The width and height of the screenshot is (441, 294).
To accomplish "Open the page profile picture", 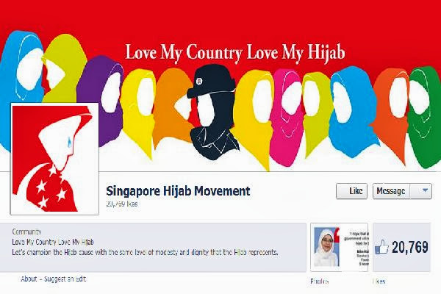I will pyautogui.click(x=54, y=159).
